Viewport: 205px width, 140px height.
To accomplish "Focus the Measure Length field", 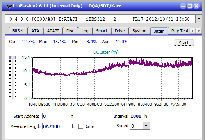I will click(x=55, y=126).
